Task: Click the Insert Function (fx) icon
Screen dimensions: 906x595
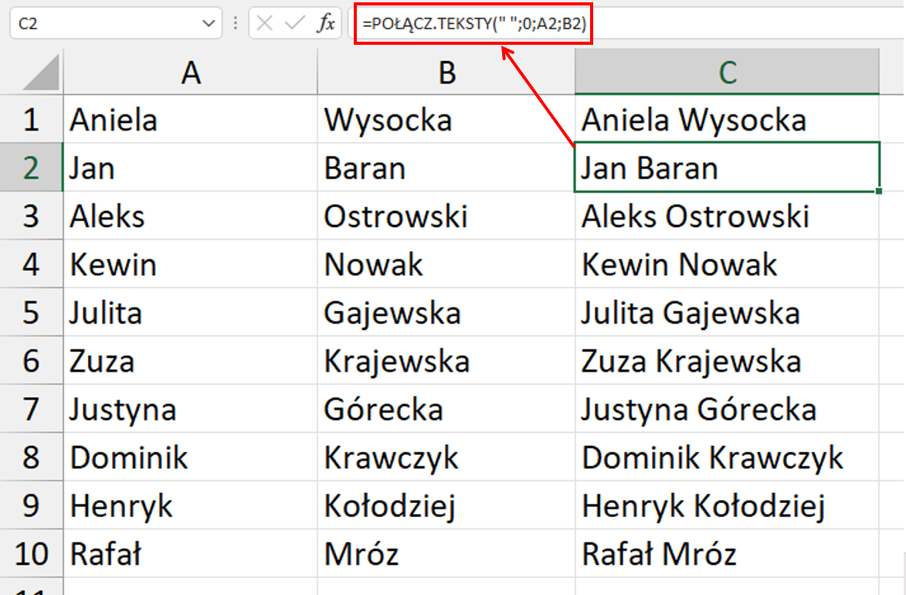Action: [327, 22]
